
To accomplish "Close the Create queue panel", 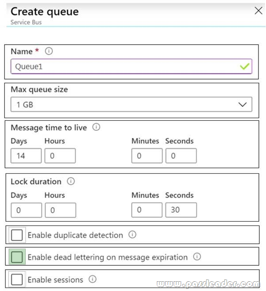I will (x=258, y=11).
